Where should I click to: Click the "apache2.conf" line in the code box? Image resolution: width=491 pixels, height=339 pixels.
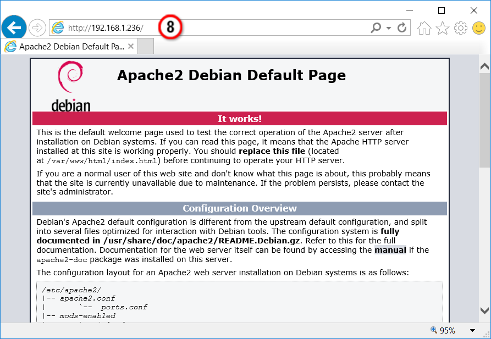pyautogui.click(x=87, y=298)
